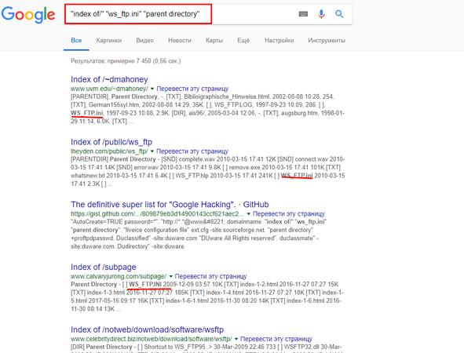Image resolution: width=464 pixels, height=353 pixels.
Task: Expand arrow next to celebritydirect.biz URL
Action: pyautogui.click(x=236, y=339)
